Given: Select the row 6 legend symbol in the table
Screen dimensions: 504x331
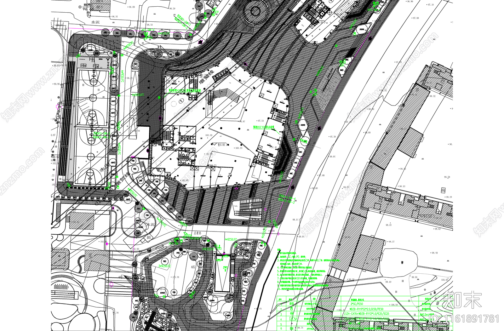Looking at the screenshot, I should tap(291, 328).
